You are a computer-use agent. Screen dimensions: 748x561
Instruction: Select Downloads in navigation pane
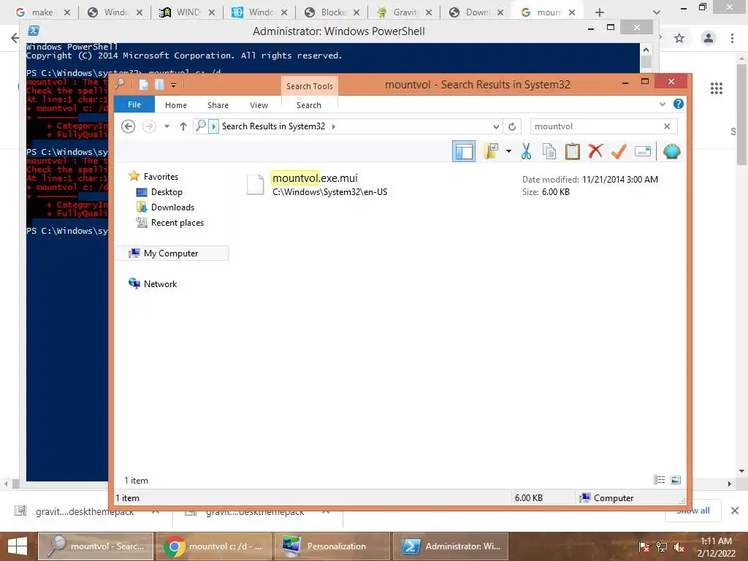[172, 207]
